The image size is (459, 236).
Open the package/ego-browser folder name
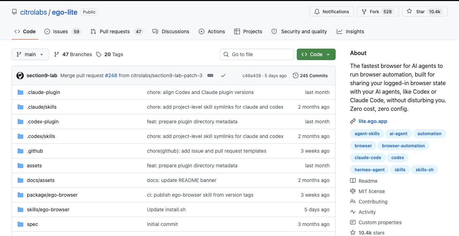[52, 195]
